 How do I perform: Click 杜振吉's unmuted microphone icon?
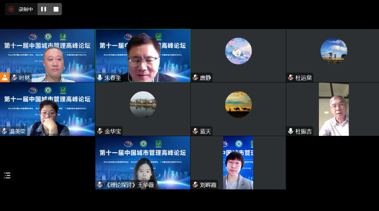(x=290, y=131)
